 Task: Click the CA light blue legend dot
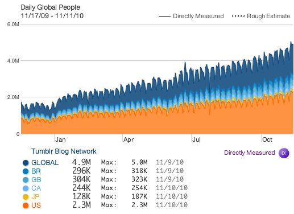click(x=26, y=188)
